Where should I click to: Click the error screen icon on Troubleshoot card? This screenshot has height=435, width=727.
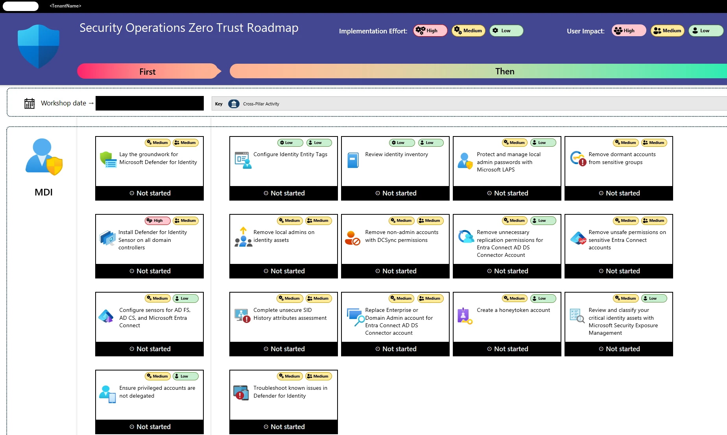240,393
